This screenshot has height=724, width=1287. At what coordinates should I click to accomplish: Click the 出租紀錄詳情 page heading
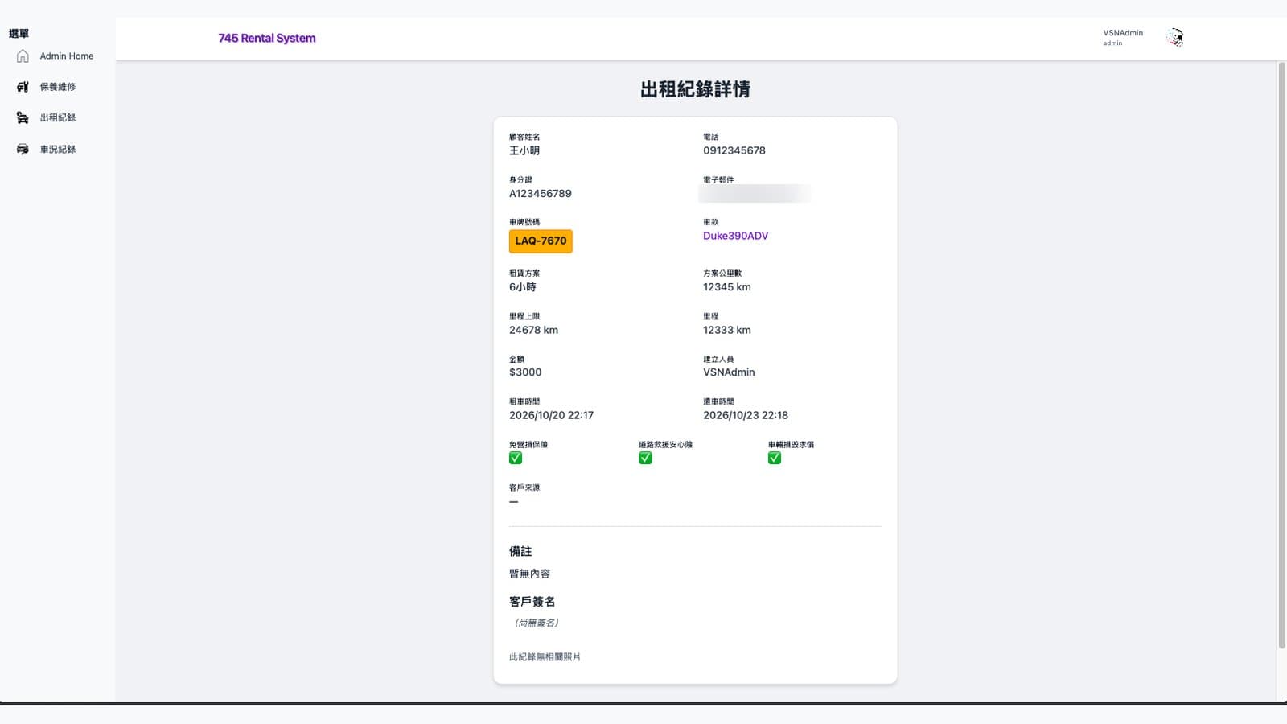coord(695,89)
